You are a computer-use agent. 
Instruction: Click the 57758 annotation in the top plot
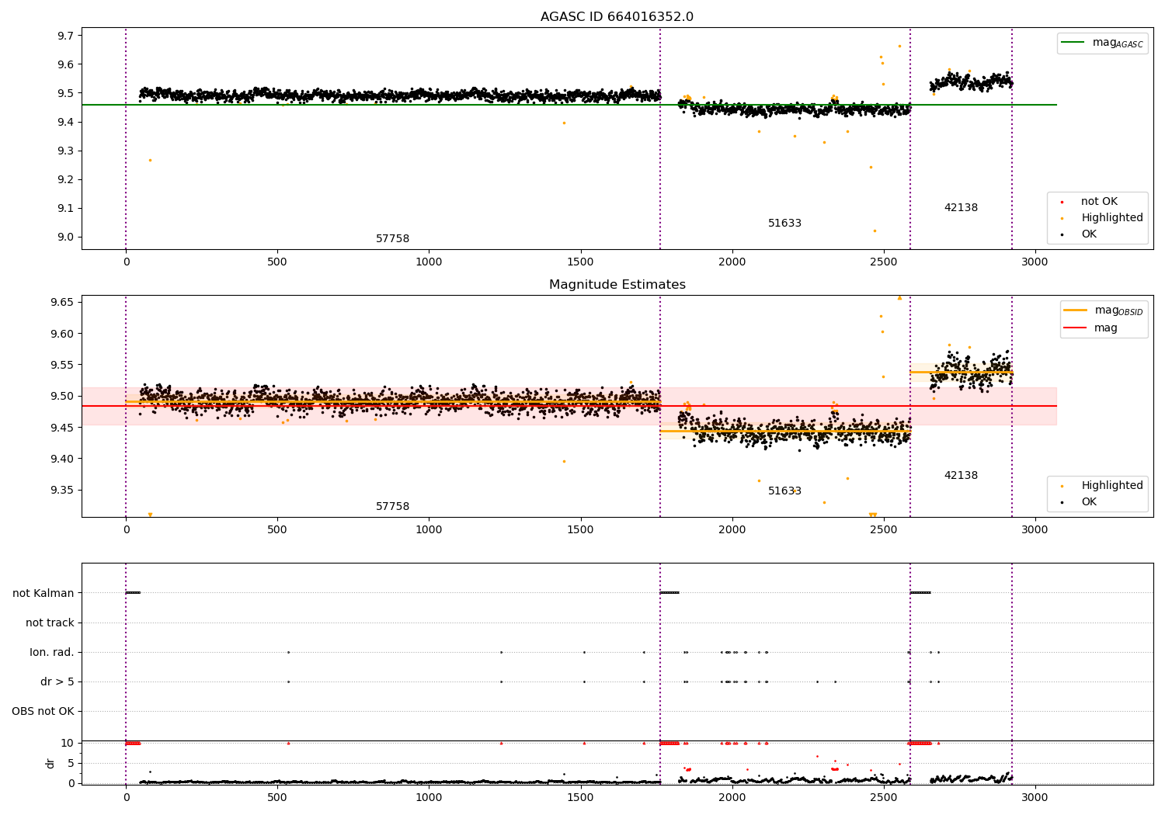click(392, 239)
